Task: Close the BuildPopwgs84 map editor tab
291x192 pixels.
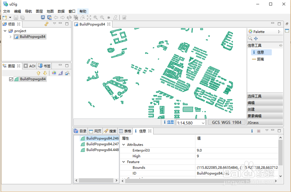Action: (109, 24)
